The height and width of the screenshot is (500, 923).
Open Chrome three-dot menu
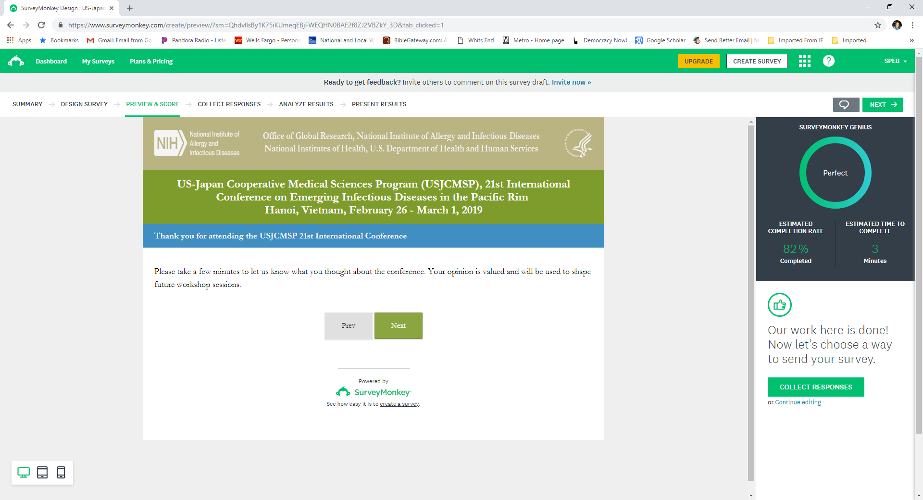click(912, 25)
